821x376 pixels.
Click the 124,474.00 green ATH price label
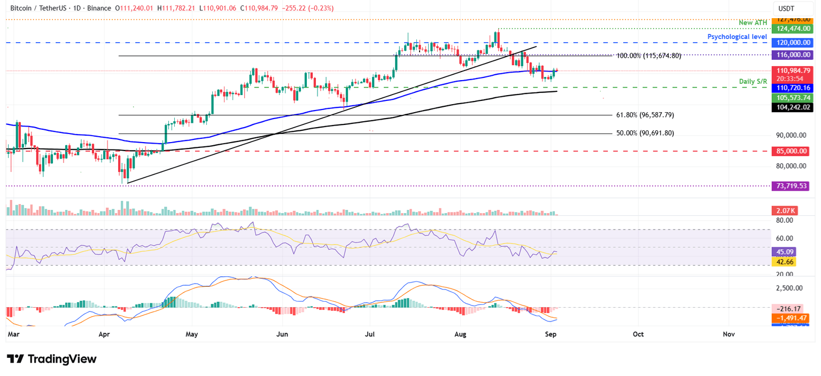[793, 29]
